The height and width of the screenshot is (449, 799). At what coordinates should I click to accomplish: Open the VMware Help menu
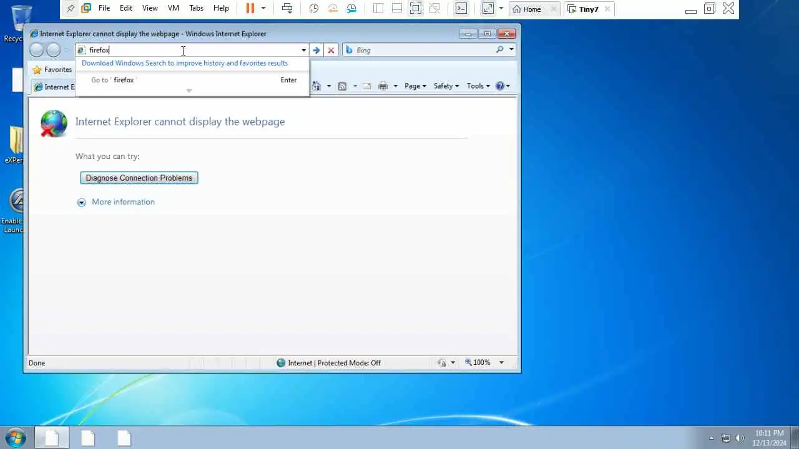point(221,8)
